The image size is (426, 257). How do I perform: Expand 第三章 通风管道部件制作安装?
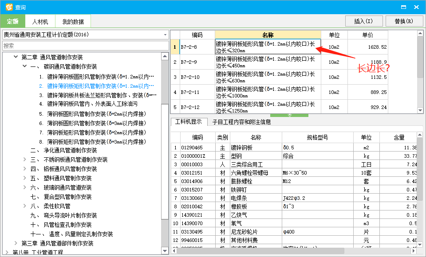[x=16, y=243]
